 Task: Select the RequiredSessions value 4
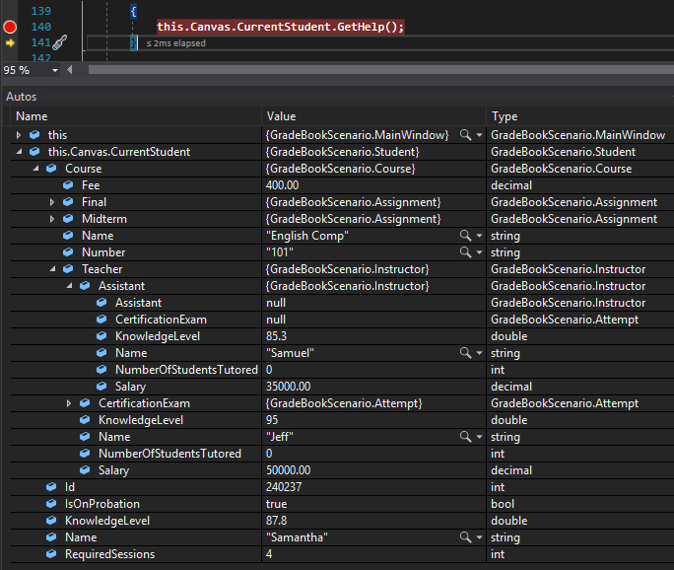(269, 554)
